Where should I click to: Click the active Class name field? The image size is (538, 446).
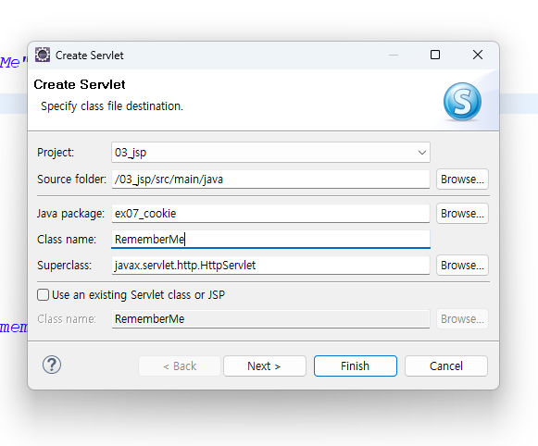click(x=270, y=240)
